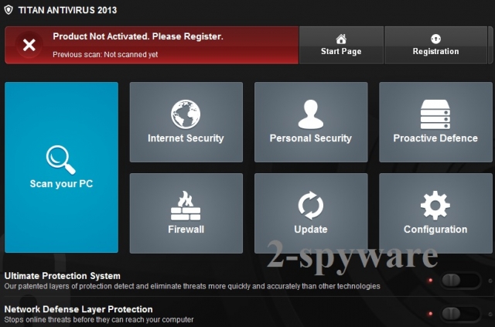This screenshot has height=327, width=495.
Task: Go to the Registration tab label
Action: (x=435, y=52)
